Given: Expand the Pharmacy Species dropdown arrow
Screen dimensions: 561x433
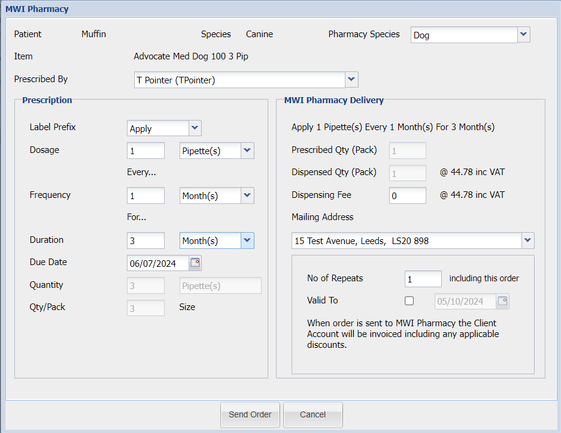Looking at the screenshot, I should click(523, 34).
